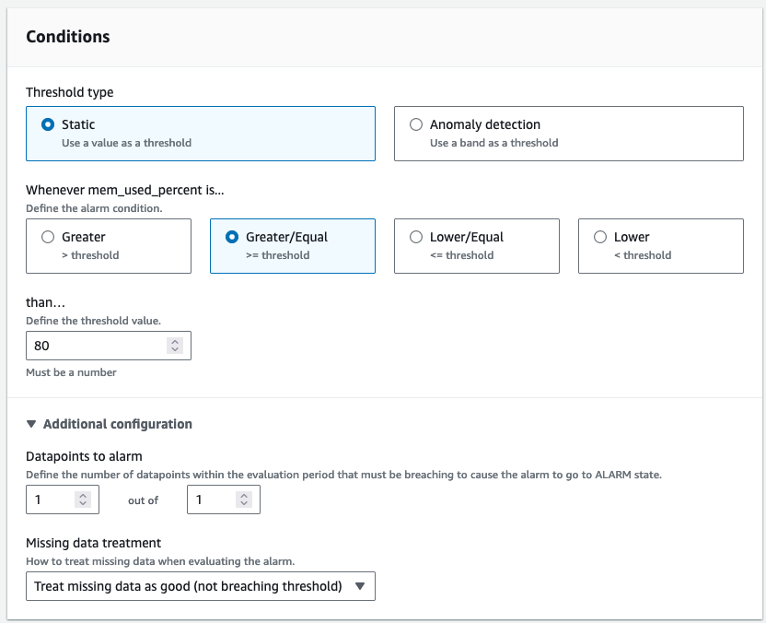
Task: Click the 'out of' evaluation periods field
Action: (x=212, y=500)
